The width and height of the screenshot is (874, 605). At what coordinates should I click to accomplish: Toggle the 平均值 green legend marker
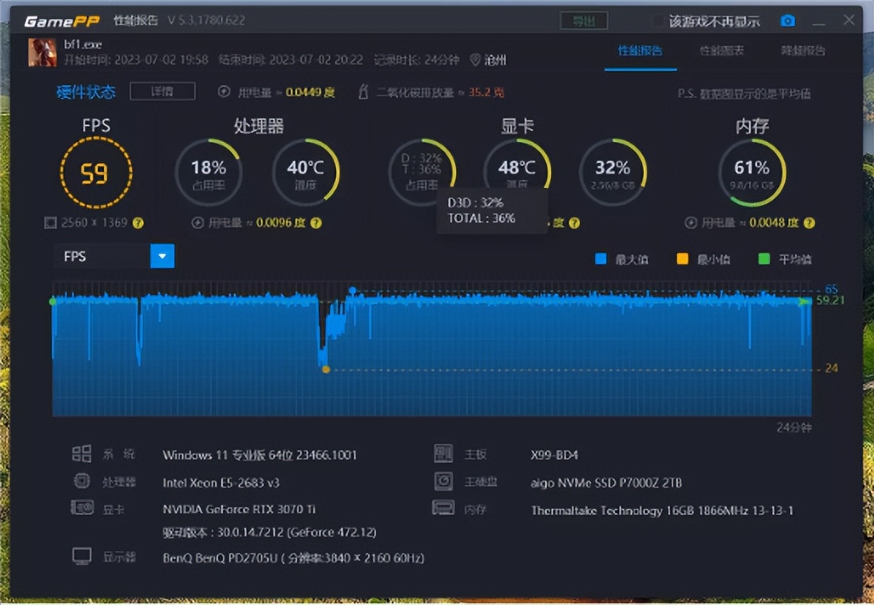(x=763, y=258)
